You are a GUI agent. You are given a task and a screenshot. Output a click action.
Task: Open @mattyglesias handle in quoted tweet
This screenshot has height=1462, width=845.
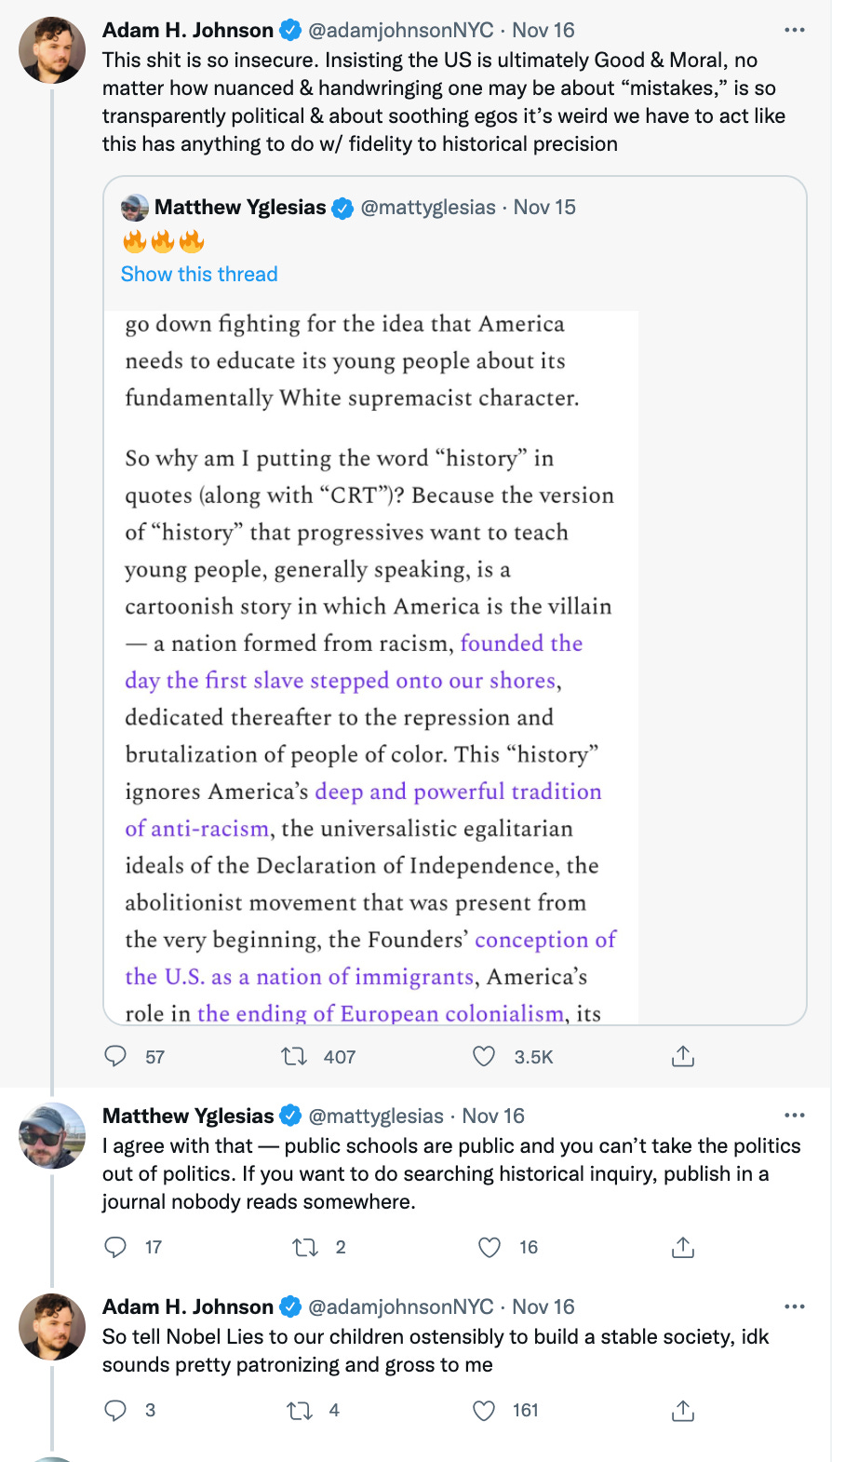[x=428, y=207]
